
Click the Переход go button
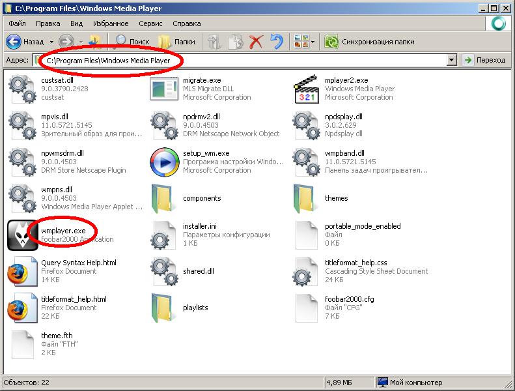[484, 60]
